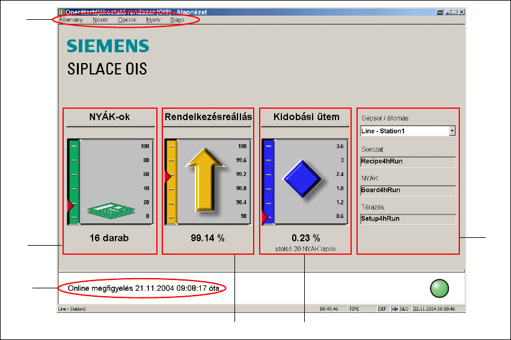The width and height of the screenshot is (511, 340).
Task: Click the 99.14 % value
Action: (207, 238)
